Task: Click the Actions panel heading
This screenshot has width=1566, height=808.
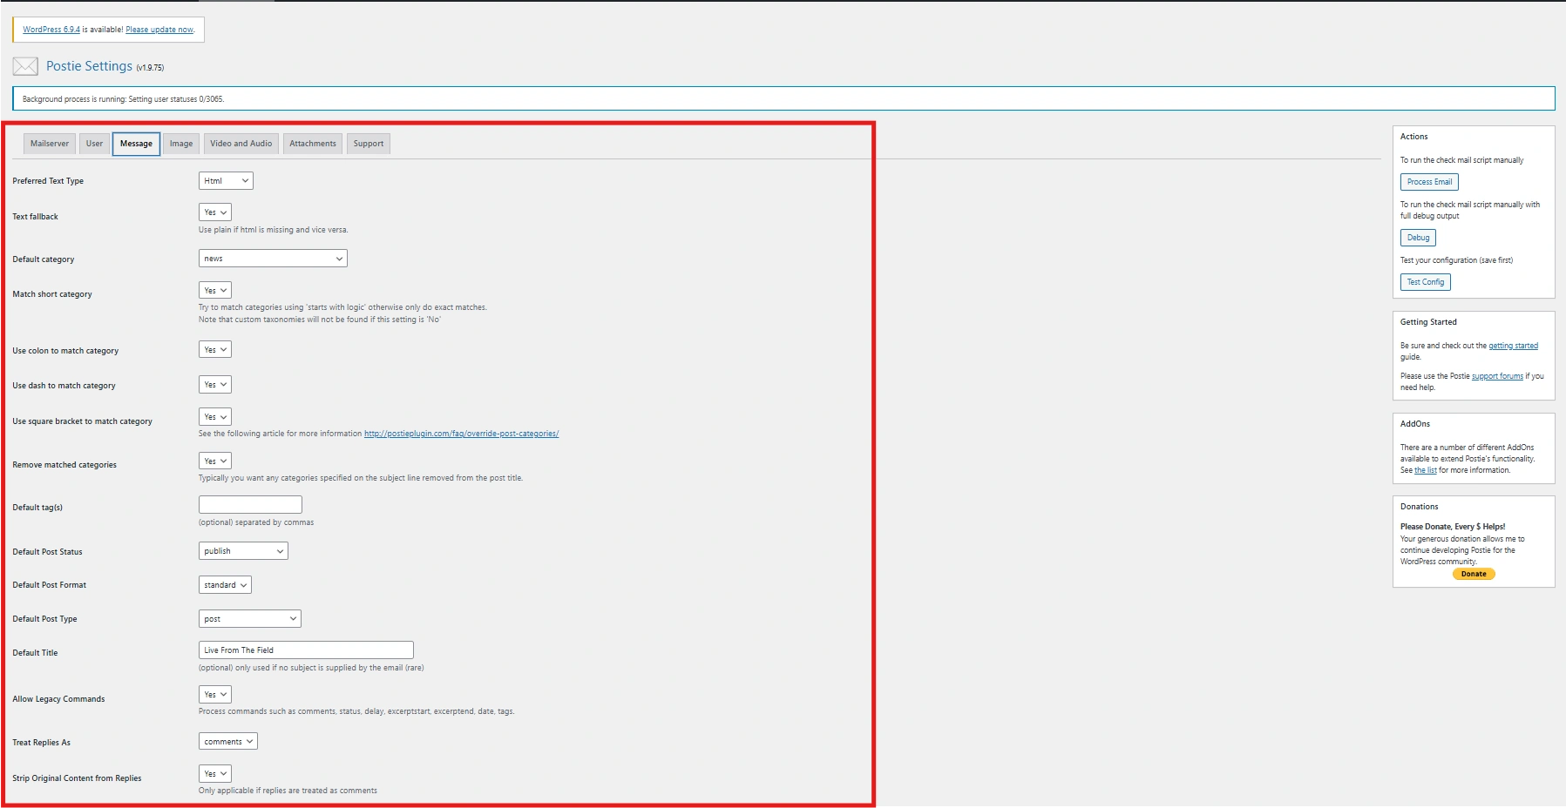Action: click(1413, 137)
